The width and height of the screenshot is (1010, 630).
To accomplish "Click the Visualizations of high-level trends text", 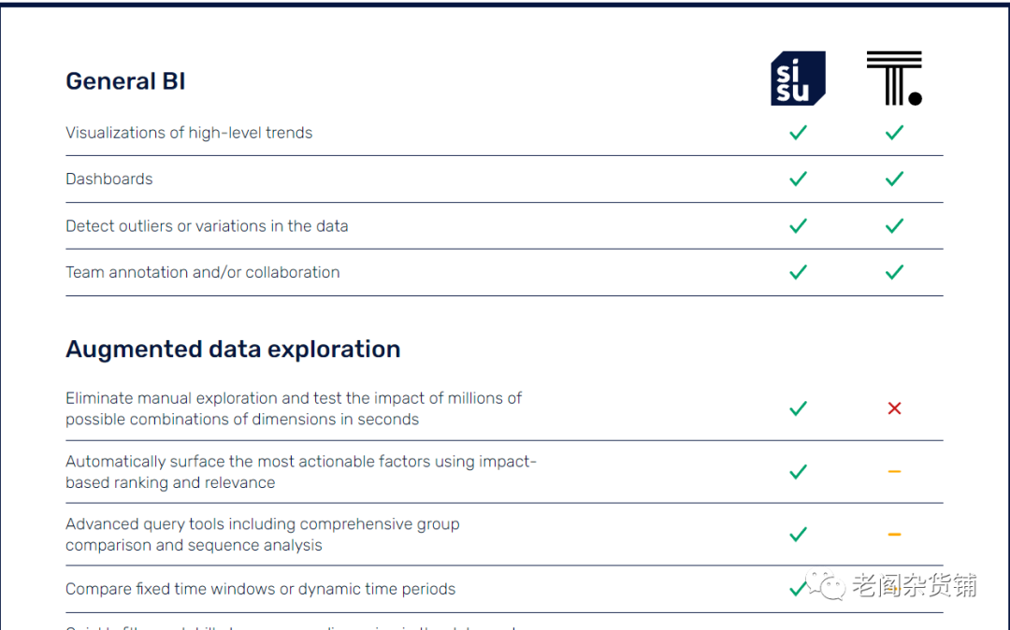I will 189,133.
